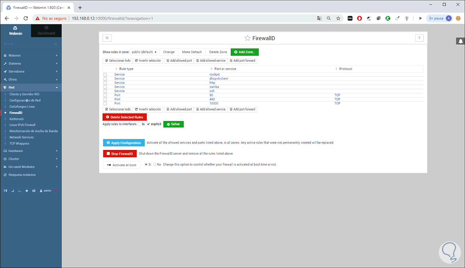Click the red Stop FirewallD button
This screenshot has width=465, height=268.
(x=120, y=154)
